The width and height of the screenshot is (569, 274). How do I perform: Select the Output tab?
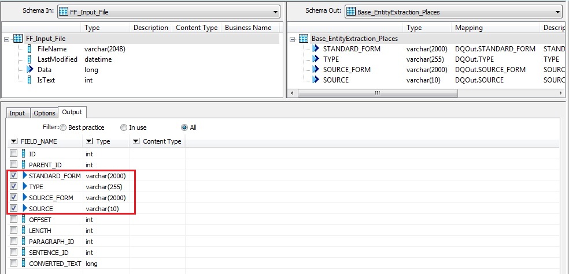[72, 112]
